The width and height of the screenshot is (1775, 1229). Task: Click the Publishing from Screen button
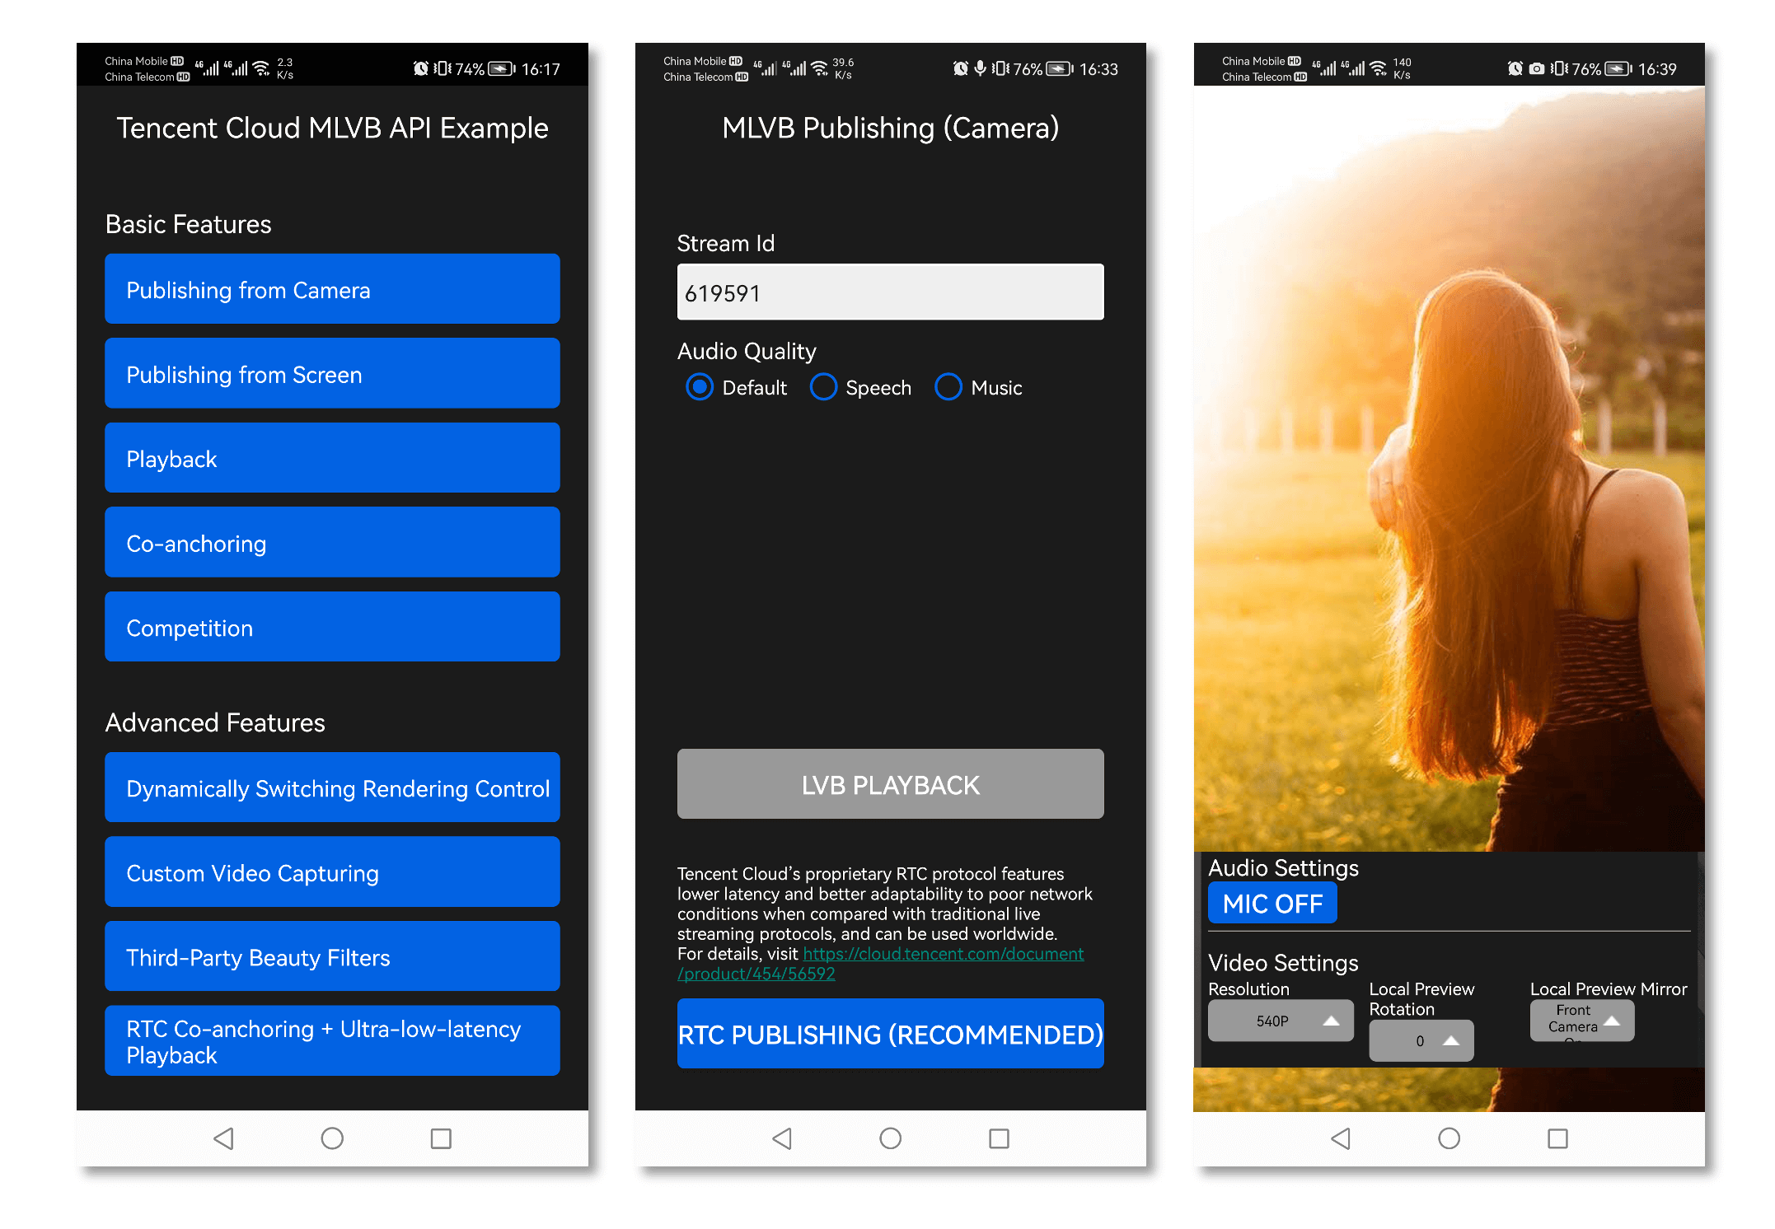335,375
